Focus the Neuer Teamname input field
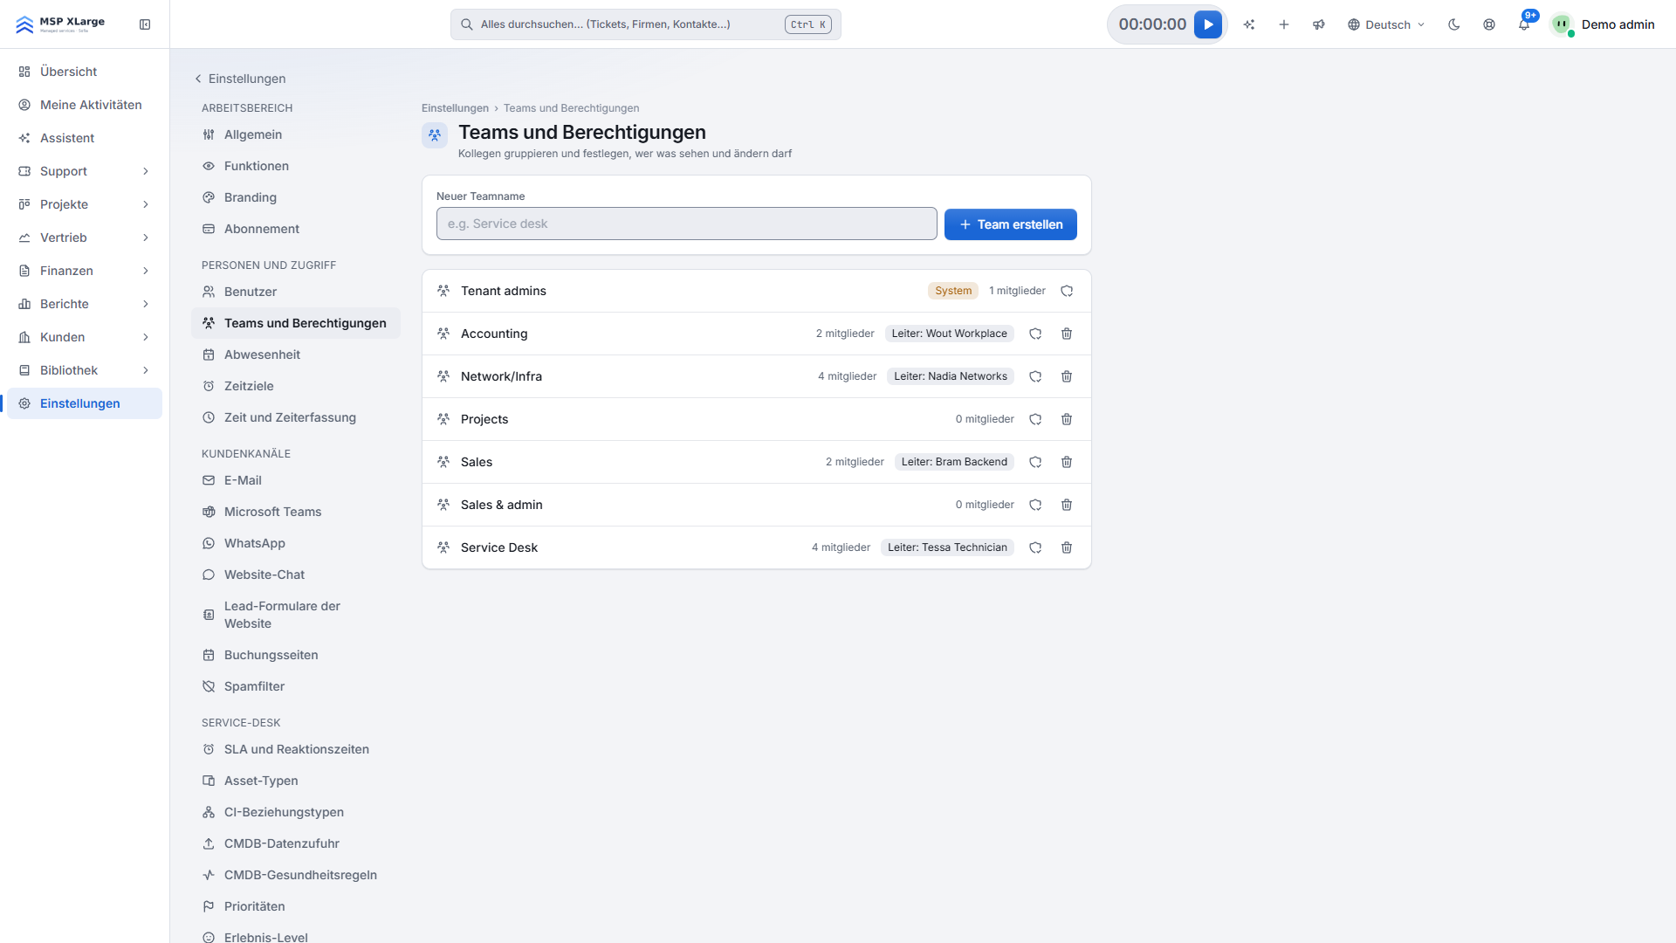Image resolution: width=1676 pixels, height=943 pixels. [x=687, y=224]
